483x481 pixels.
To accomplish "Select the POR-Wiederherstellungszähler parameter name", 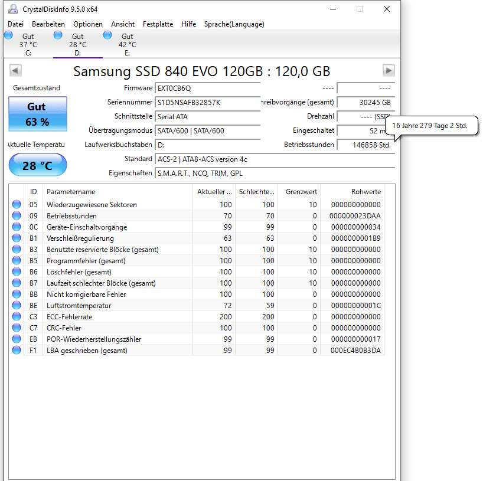I will [x=94, y=339].
